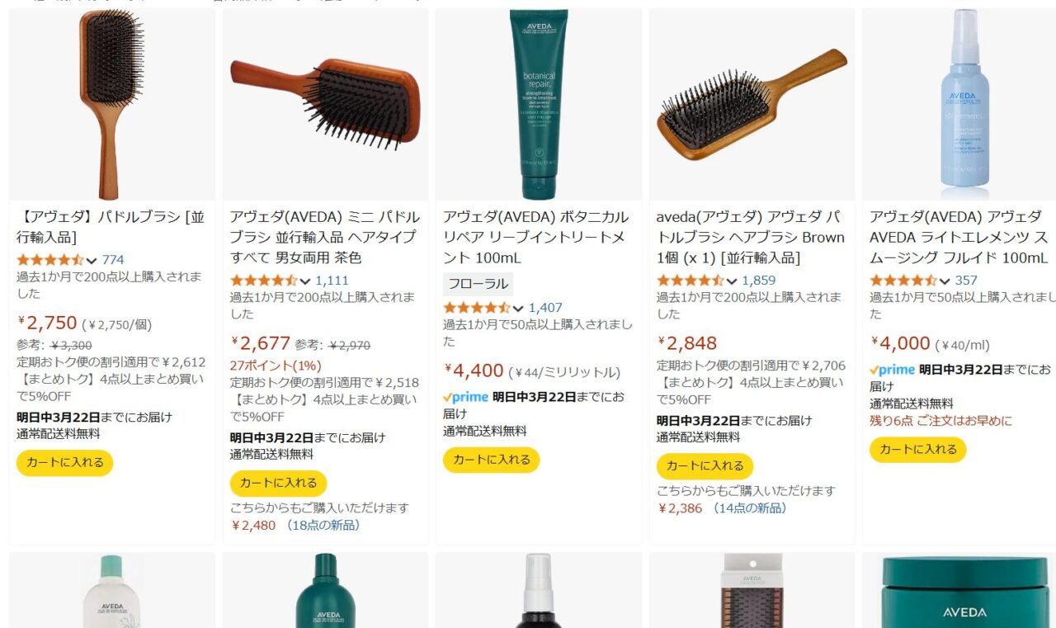
Task: Click the prime badge under ¥4,400 price
Action: pos(465,397)
